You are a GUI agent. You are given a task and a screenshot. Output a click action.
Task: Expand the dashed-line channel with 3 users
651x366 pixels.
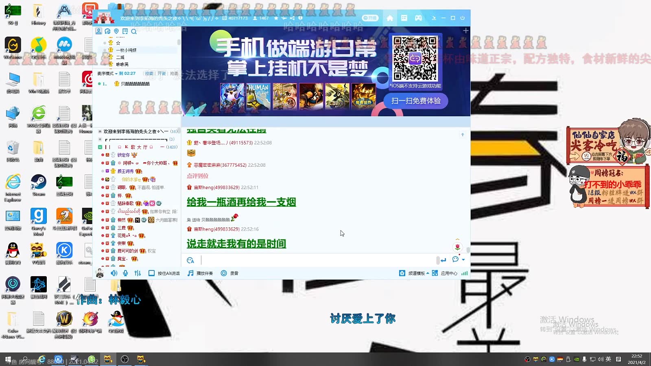(x=100, y=139)
